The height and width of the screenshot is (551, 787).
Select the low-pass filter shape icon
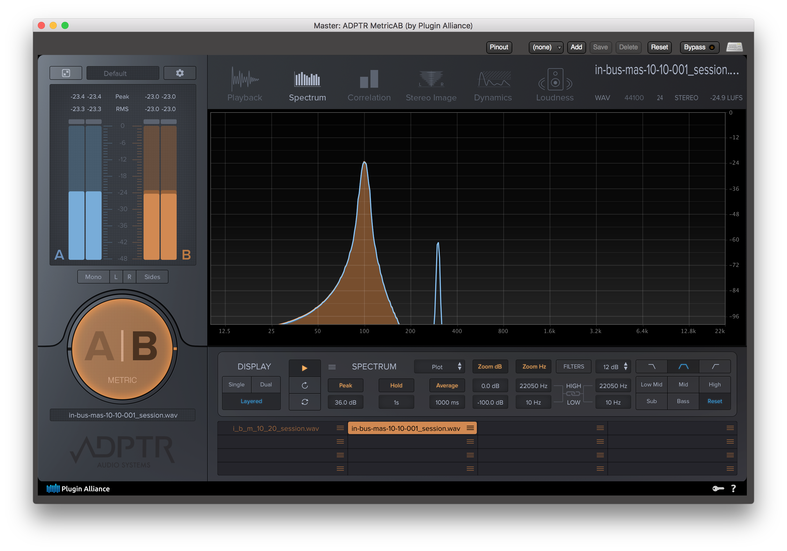click(652, 367)
